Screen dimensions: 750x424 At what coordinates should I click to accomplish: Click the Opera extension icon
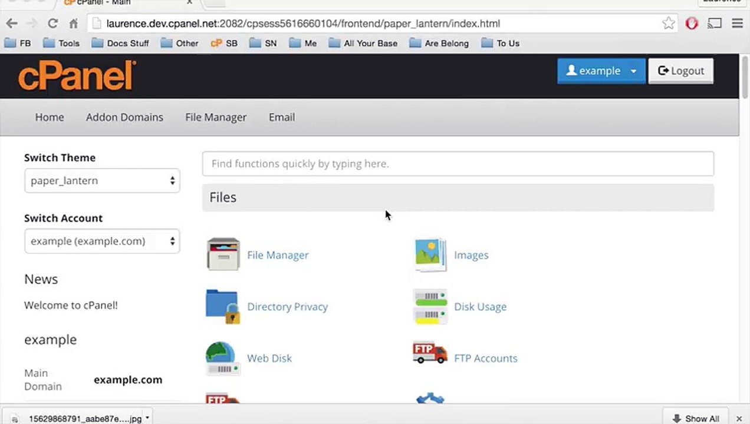[692, 24]
